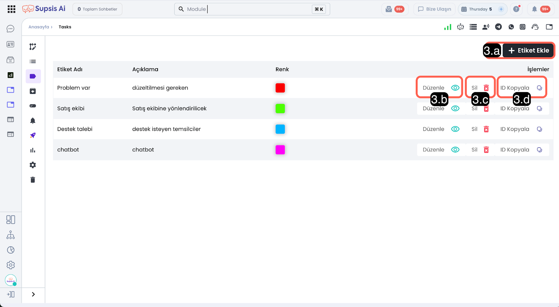This screenshot has width=559, height=307.
Task: Expand the inner sidebar with chevron arrow
Action: tap(33, 294)
